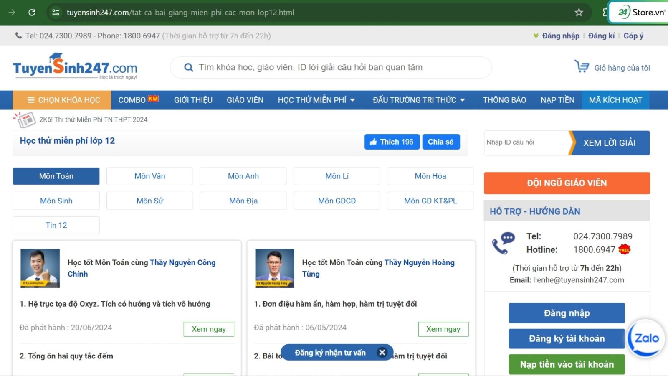Open the COMBO menu item

click(x=139, y=100)
